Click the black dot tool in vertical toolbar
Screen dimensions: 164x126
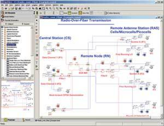(x=37, y=20)
